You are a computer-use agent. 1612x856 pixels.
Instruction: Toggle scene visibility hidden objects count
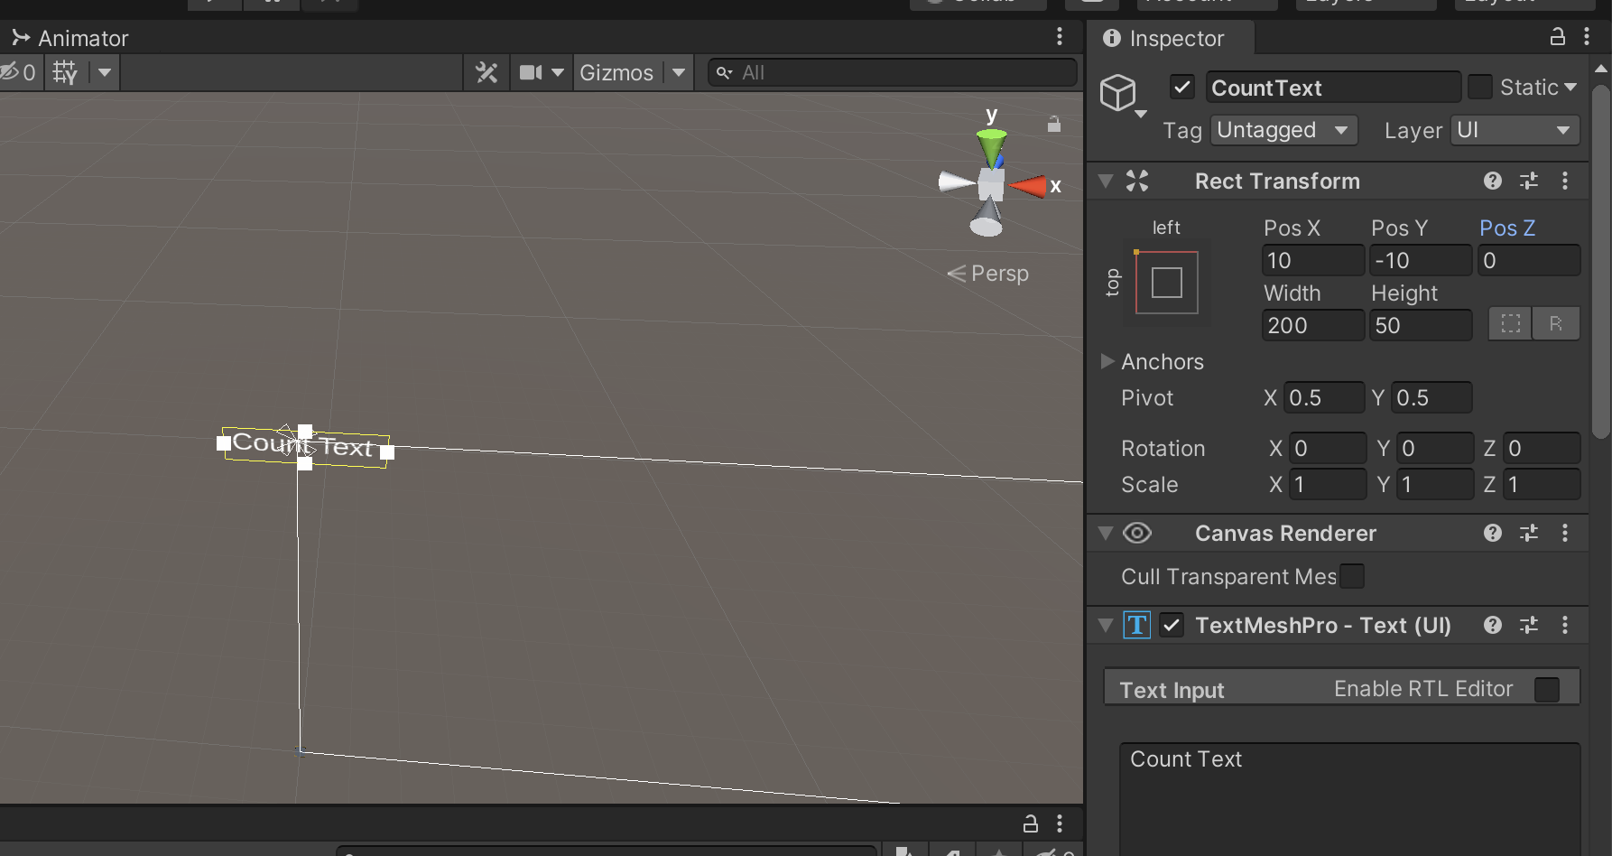[18, 72]
